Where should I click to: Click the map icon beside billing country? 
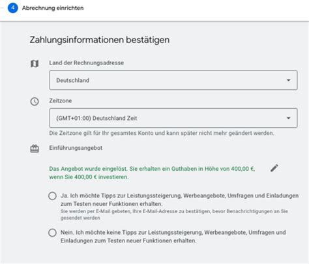(35, 64)
